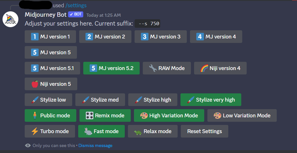Switch to Relax mode
Image resolution: width=297 pixels, height=153 pixels.
(153, 131)
